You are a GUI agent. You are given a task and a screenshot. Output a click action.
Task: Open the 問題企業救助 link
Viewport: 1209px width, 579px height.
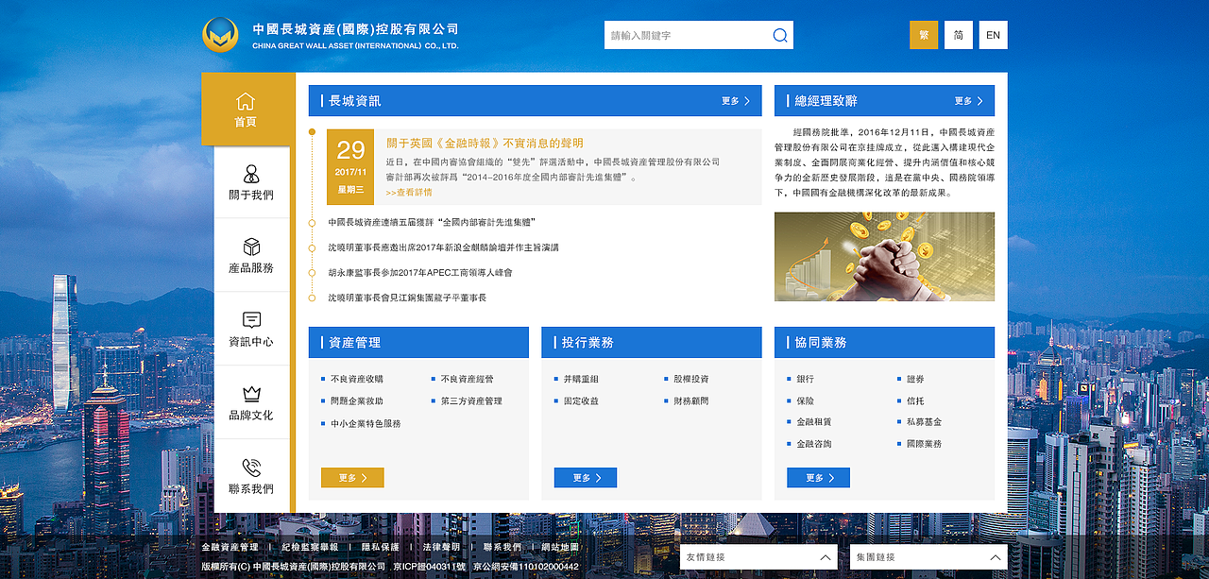[357, 401]
